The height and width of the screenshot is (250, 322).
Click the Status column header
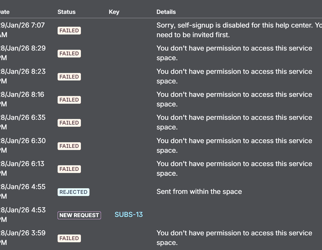[66, 12]
